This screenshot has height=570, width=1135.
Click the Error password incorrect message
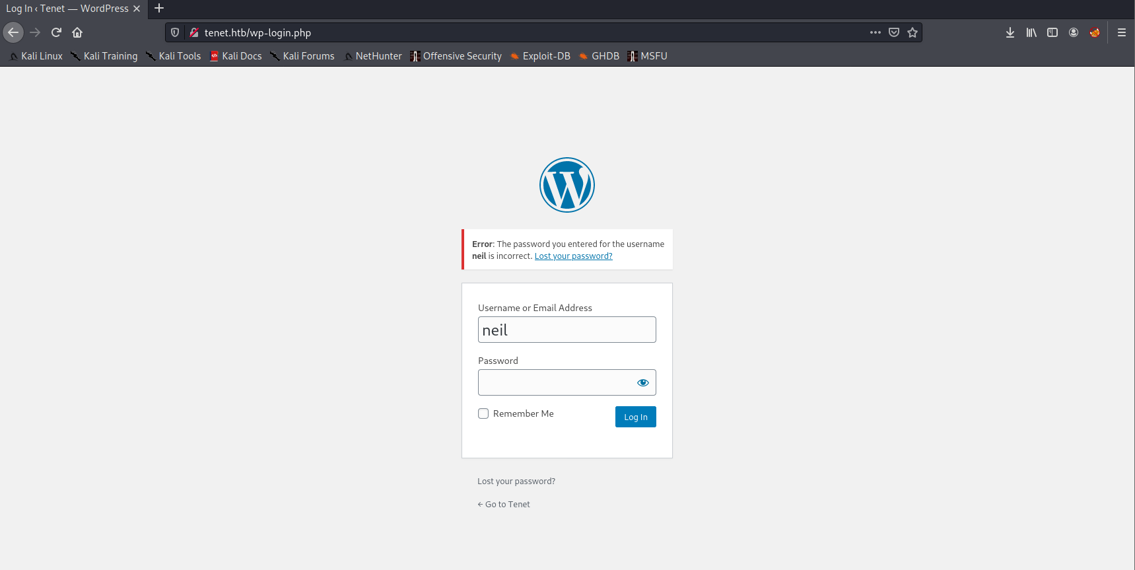pyautogui.click(x=568, y=250)
